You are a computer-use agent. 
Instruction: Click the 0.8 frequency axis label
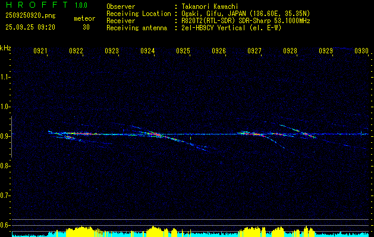click(4, 166)
